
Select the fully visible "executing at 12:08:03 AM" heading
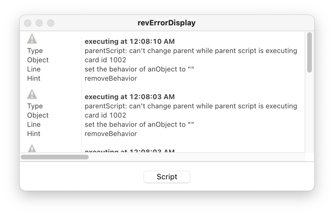[130, 97]
